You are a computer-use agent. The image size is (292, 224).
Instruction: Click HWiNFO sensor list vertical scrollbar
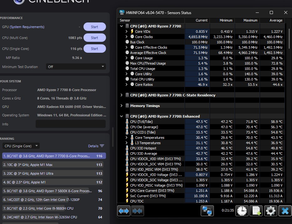click(289, 39)
